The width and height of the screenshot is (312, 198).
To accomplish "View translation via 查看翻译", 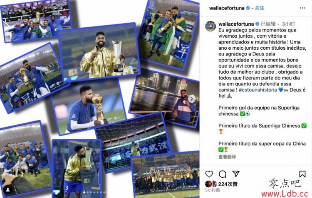I will click(227, 157).
